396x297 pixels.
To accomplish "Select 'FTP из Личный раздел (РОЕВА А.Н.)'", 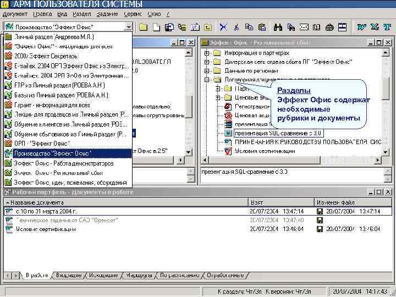I will pos(68,85).
